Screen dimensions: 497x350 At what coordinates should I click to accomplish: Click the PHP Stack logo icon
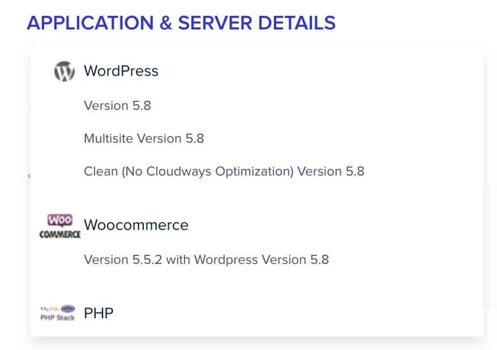pos(58,313)
